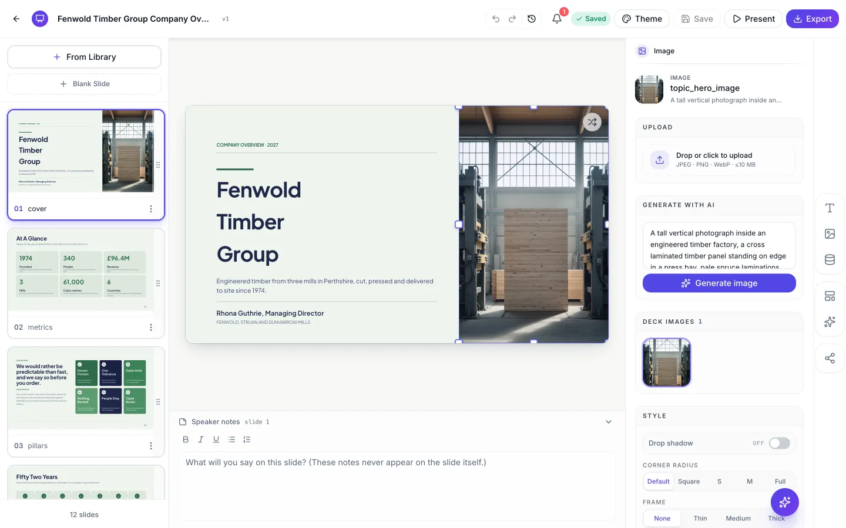Toggle the Drop shadow switch
Image resolution: width=846 pixels, height=528 pixels.
[780, 444]
